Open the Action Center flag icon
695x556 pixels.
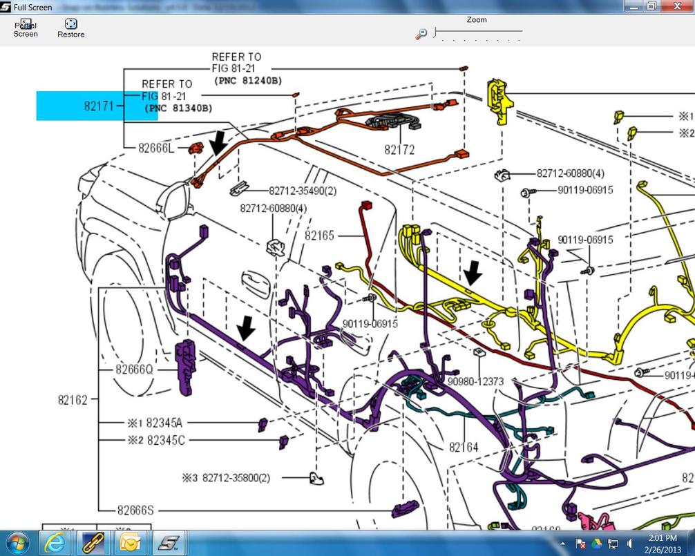pyautogui.click(x=580, y=544)
